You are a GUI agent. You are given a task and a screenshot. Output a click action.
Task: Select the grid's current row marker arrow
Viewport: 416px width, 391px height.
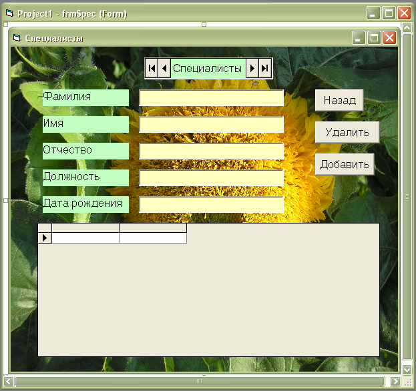pos(45,238)
